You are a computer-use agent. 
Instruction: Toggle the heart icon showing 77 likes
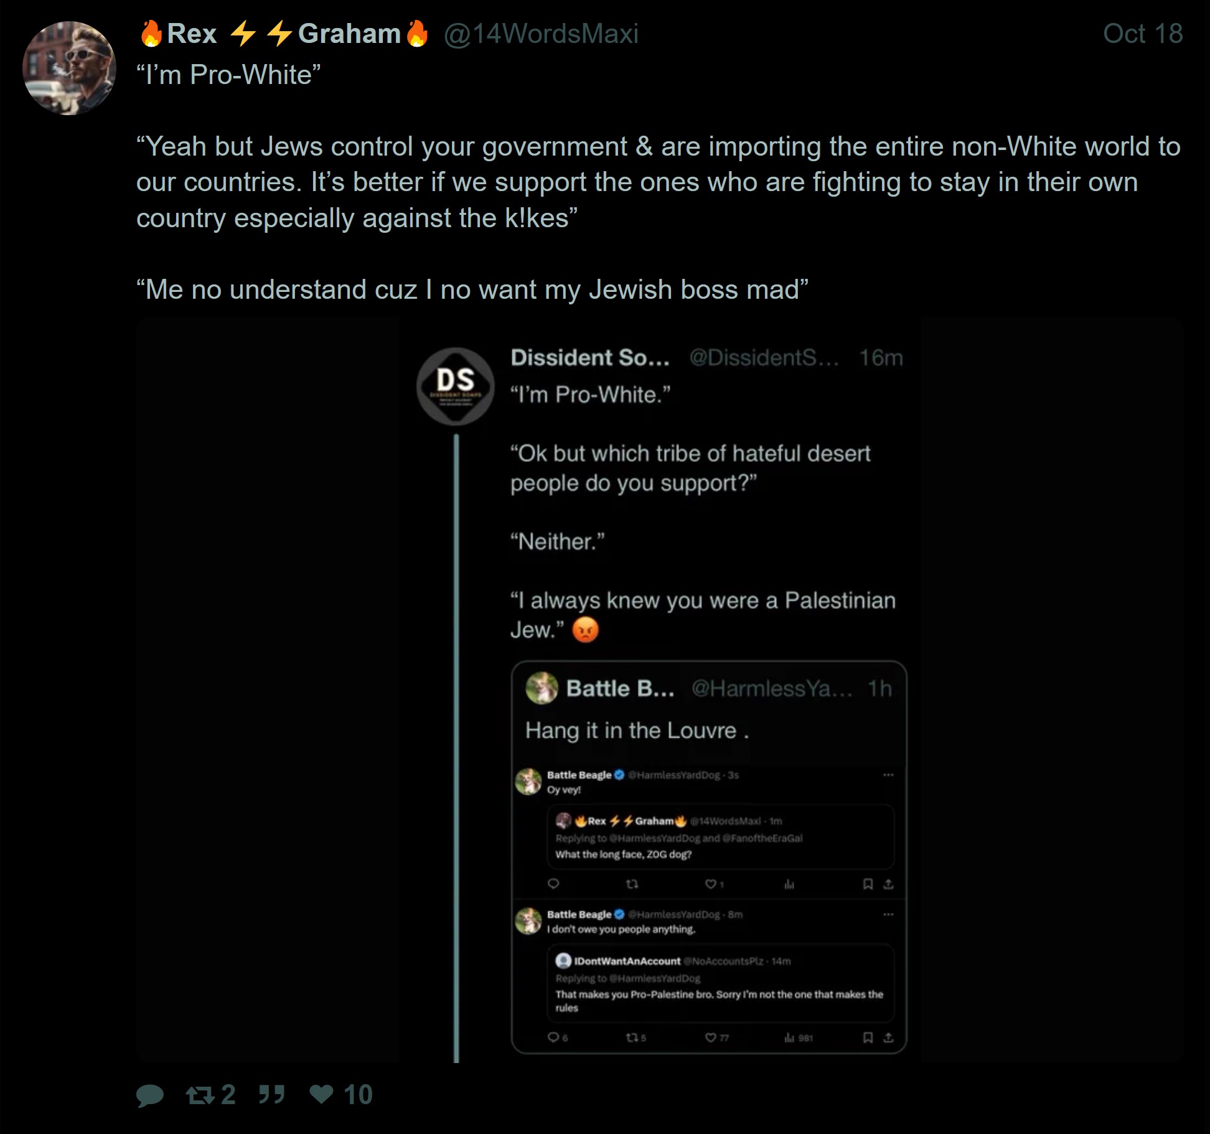click(710, 1038)
